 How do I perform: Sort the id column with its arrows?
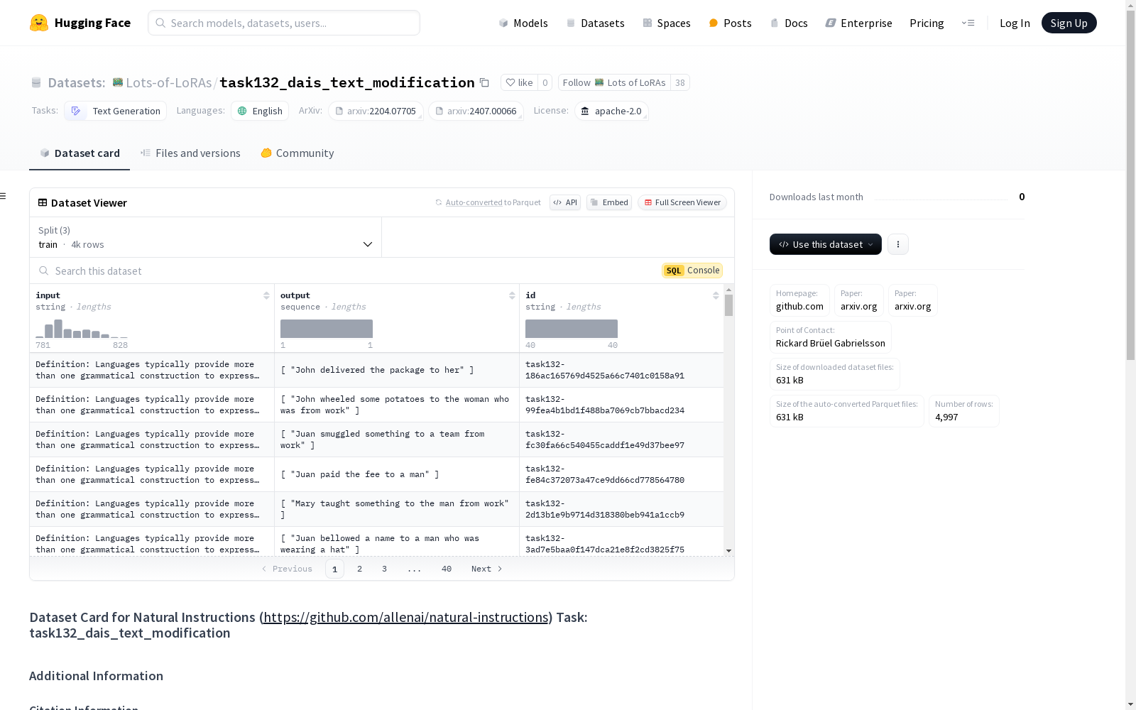716,295
